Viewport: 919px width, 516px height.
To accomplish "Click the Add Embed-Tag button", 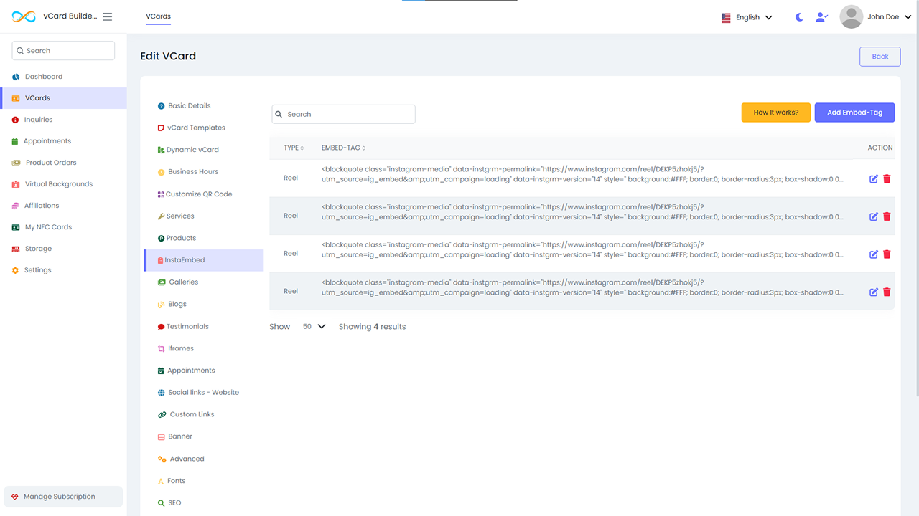I will [854, 113].
